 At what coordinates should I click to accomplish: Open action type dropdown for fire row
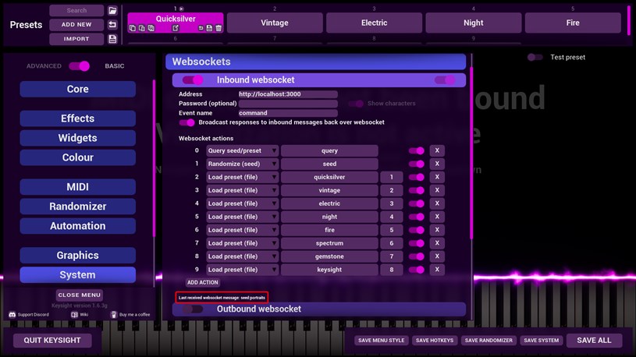coord(242,230)
